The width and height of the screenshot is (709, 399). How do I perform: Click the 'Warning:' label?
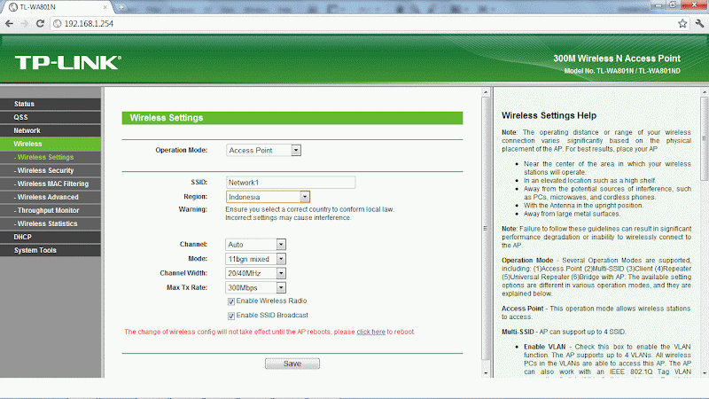click(193, 209)
